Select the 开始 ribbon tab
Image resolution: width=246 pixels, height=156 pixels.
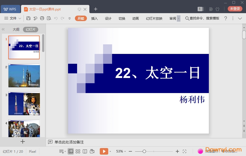pyautogui.click(x=81, y=18)
